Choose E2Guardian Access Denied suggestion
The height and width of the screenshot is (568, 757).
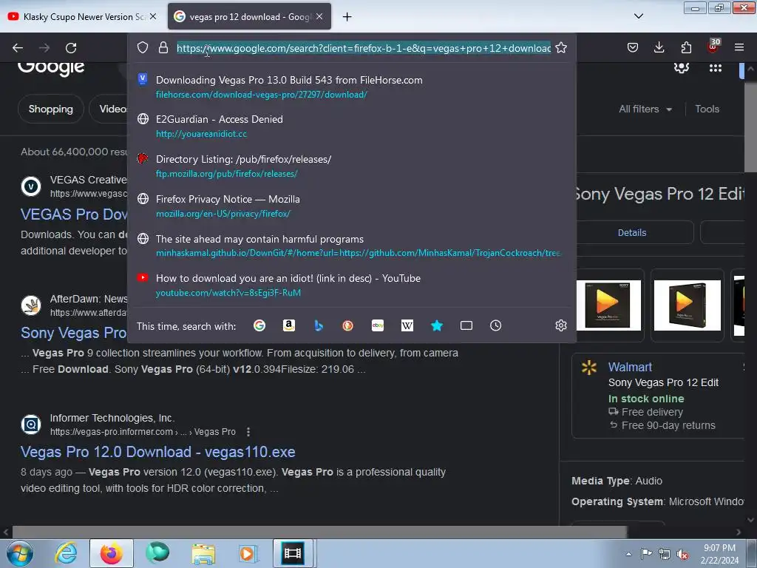tap(352, 126)
